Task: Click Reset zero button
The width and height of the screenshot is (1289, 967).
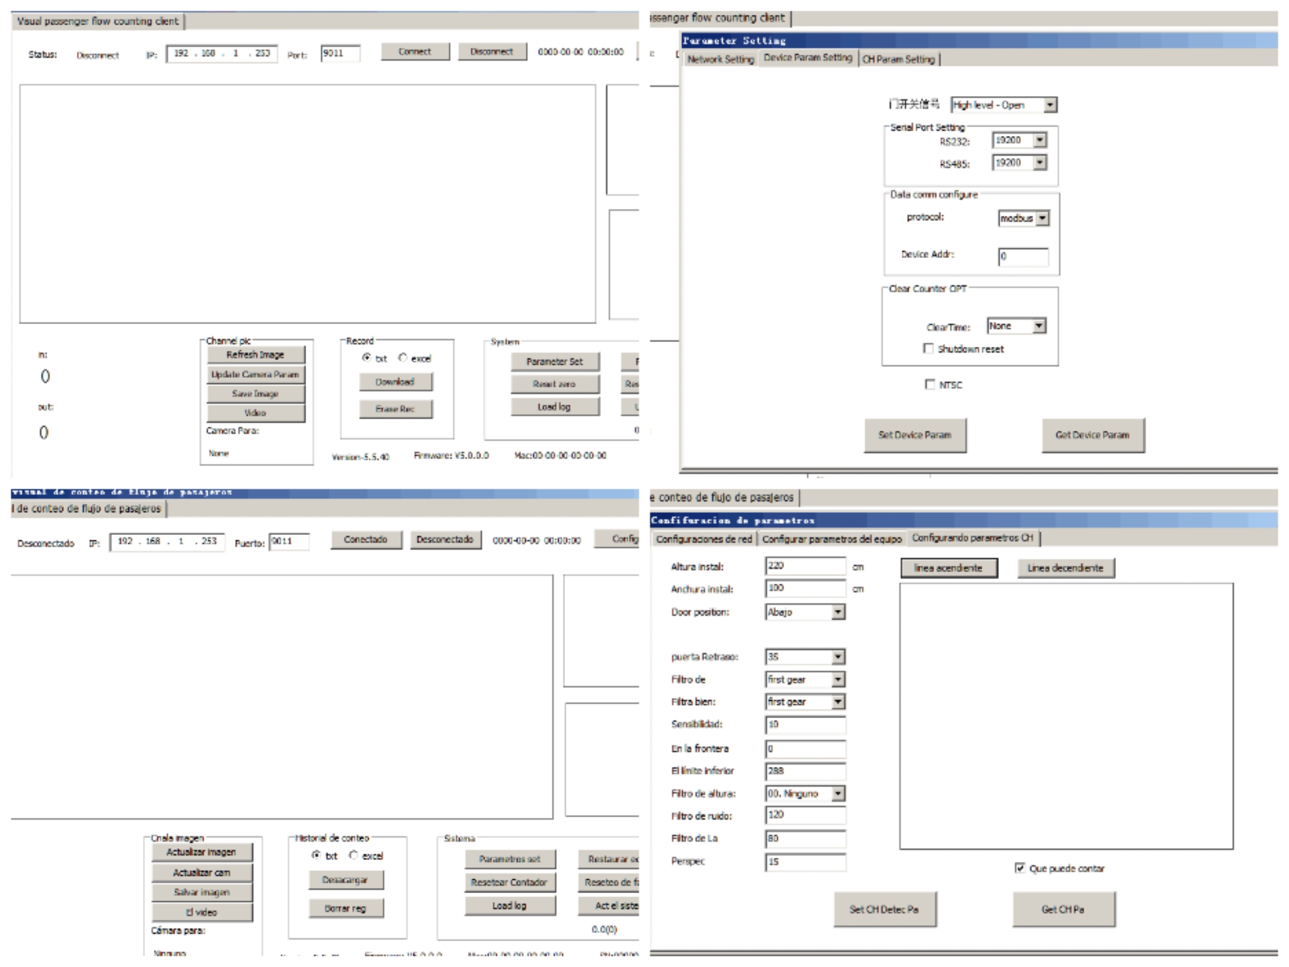Action: tap(555, 384)
